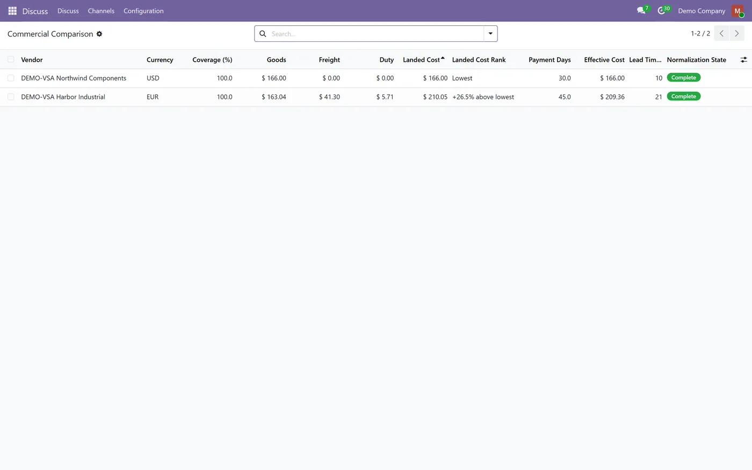This screenshot has width=752, height=470.
Task: Sort by Lead Time column header
Action: click(x=645, y=60)
